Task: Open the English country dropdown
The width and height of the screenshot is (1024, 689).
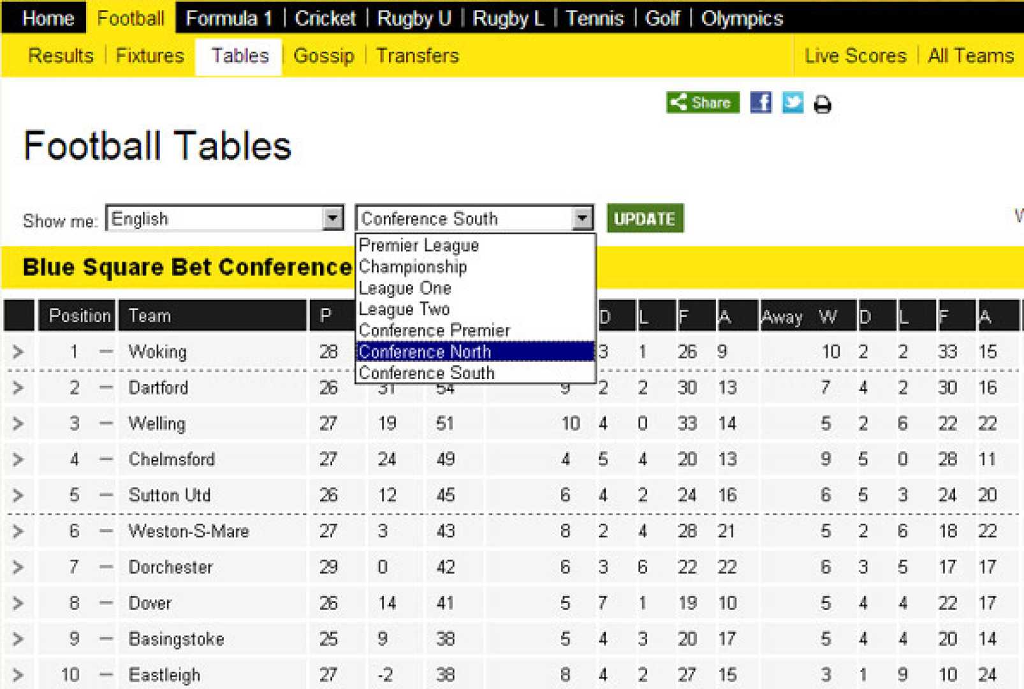Action: click(x=332, y=218)
